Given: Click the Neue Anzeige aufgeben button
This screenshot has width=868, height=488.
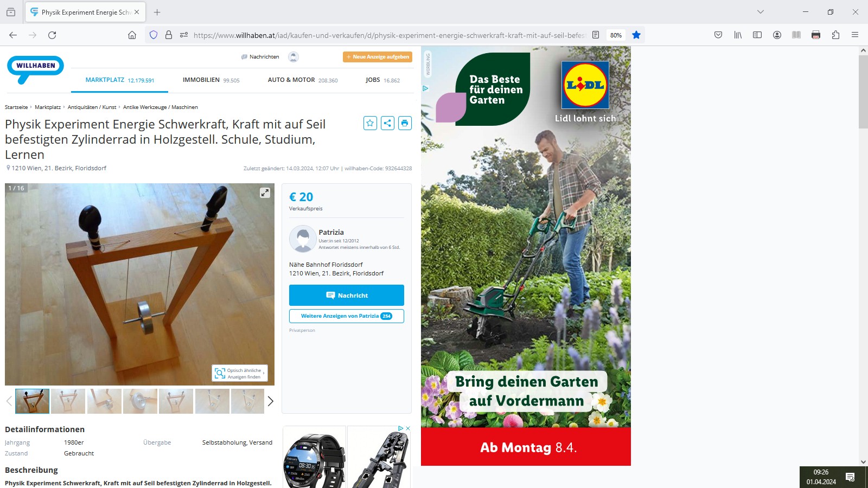Looking at the screenshot, I should point(378,57).
